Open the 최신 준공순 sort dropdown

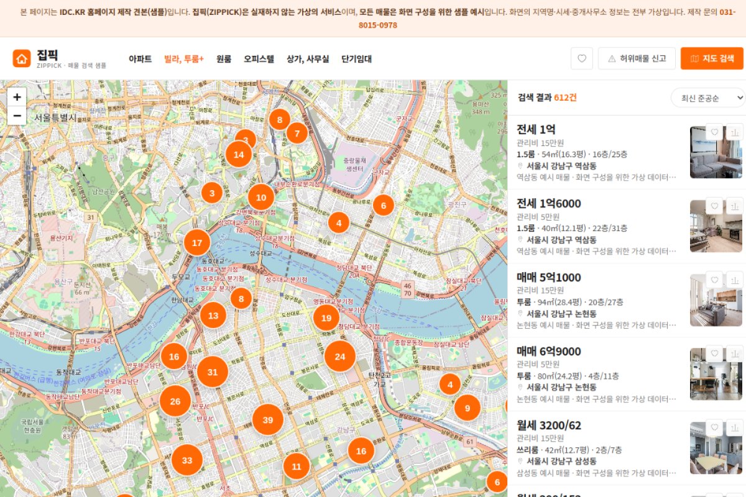[x=707, y=98]
